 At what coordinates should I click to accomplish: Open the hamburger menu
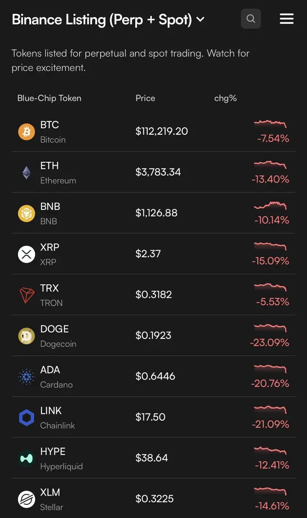click(x=287, y=19)
